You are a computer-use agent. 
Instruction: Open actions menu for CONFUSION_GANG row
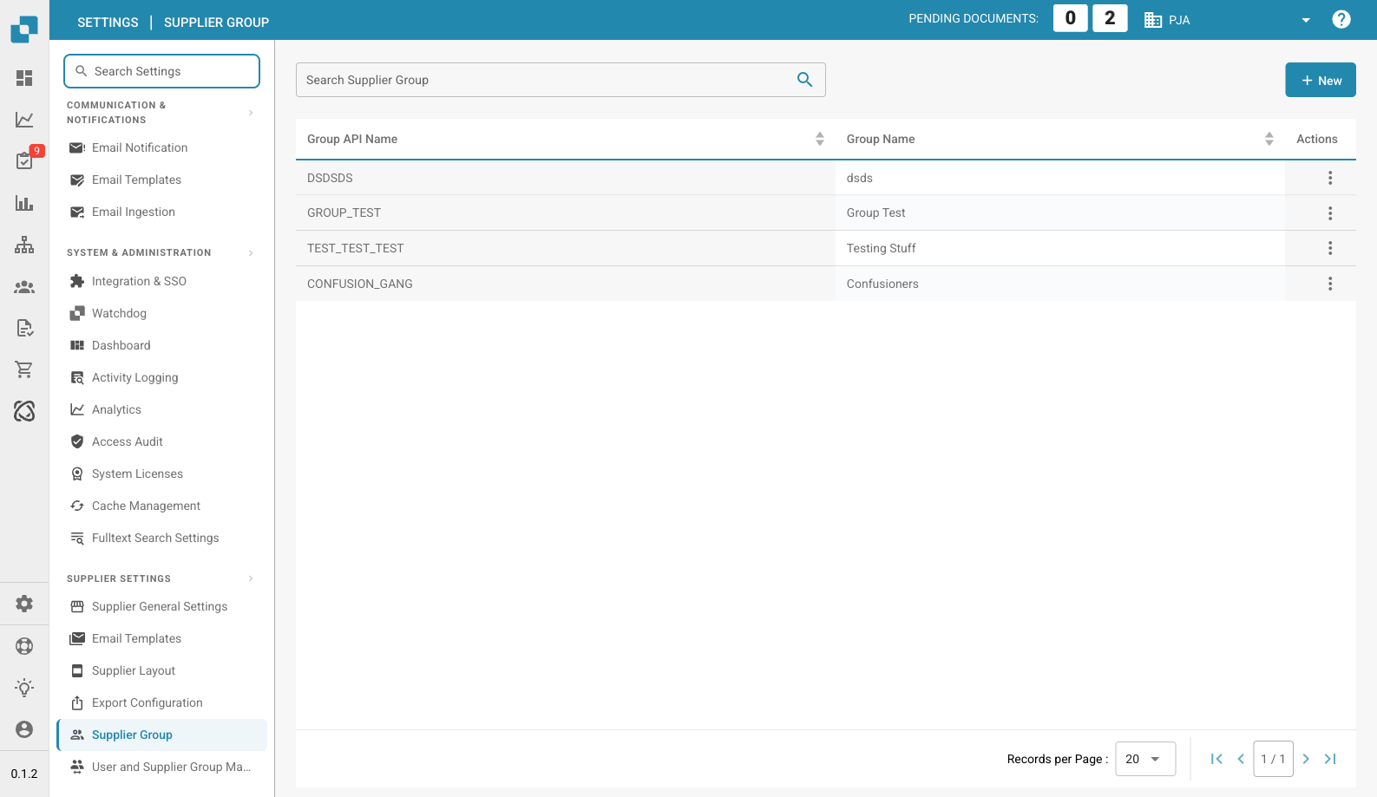[x=1330, y=284]
